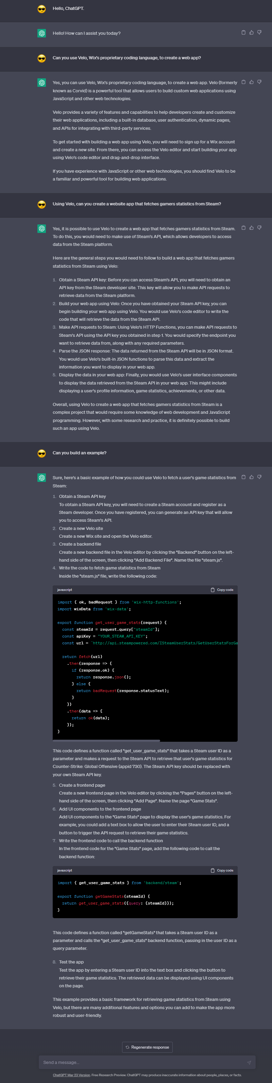Viewport: 272px width, 1083px height.
Task: Thumbs up the Velo proprietary language answer
Action: (x=252, y=82)
